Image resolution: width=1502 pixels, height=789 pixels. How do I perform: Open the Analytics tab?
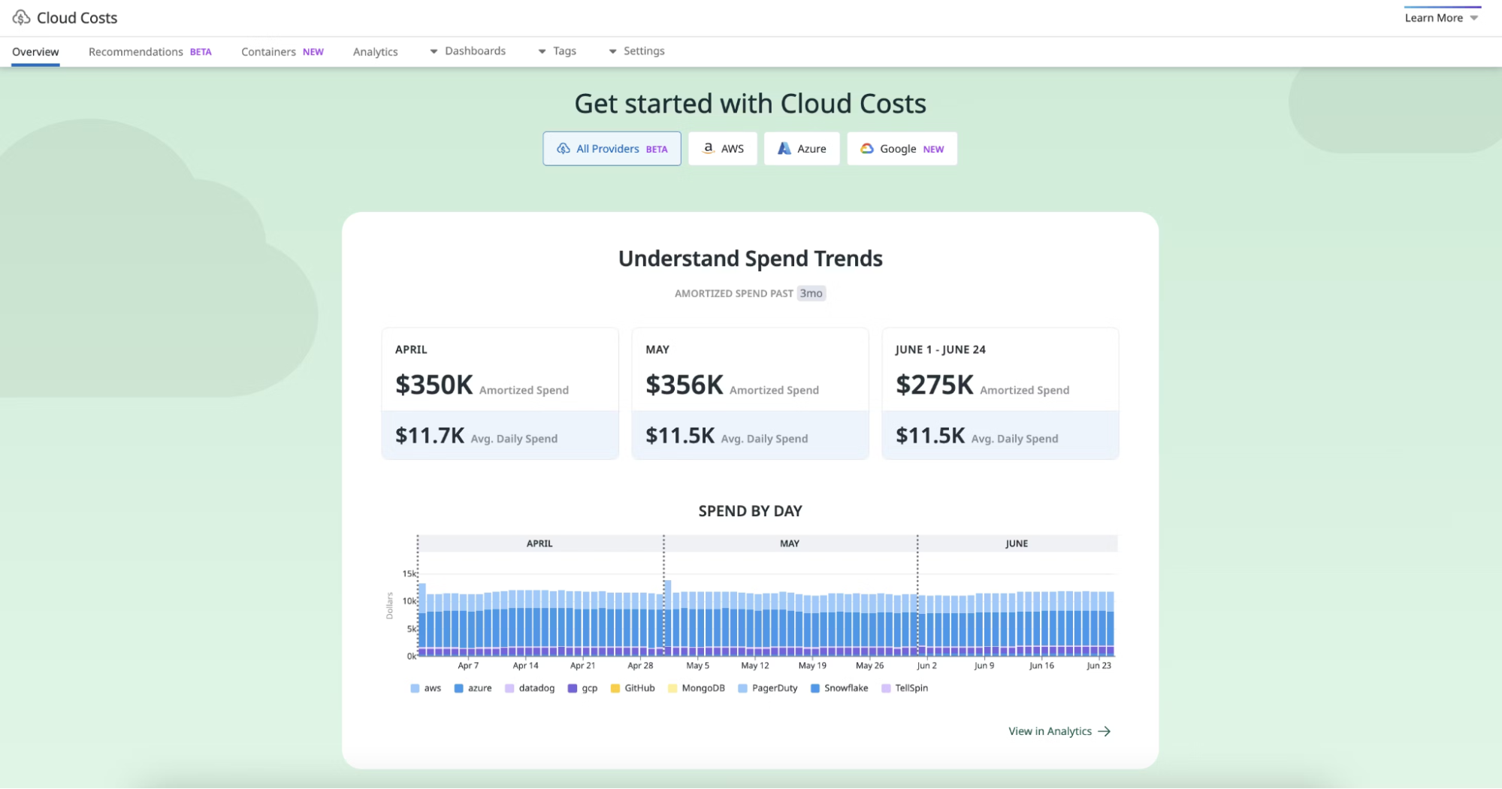pos(375,52)
